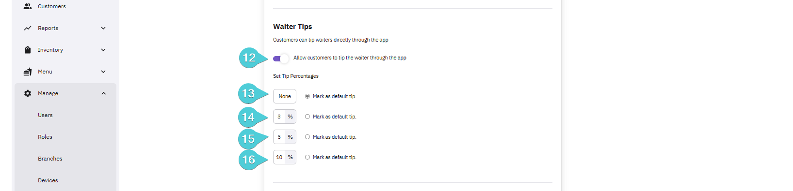Go to Branches page

tap(50, 159)
